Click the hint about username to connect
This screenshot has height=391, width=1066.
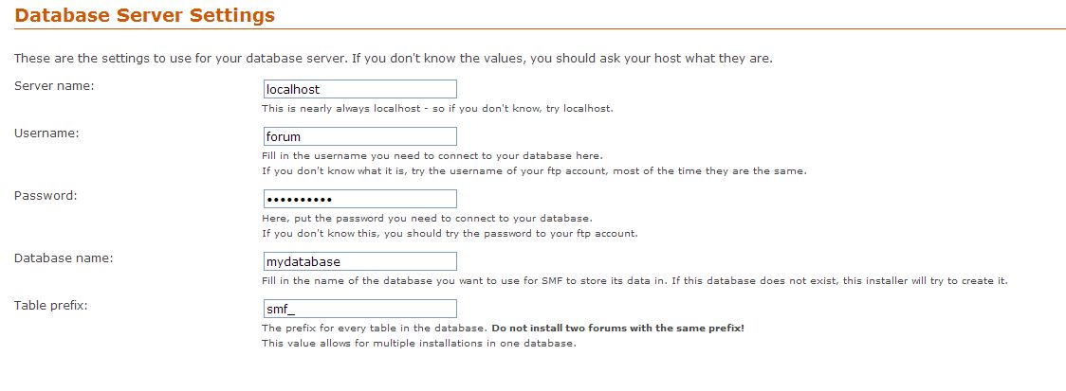coord(432,155)
